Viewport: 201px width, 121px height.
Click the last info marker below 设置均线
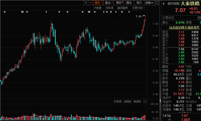[x=129, y=12]
